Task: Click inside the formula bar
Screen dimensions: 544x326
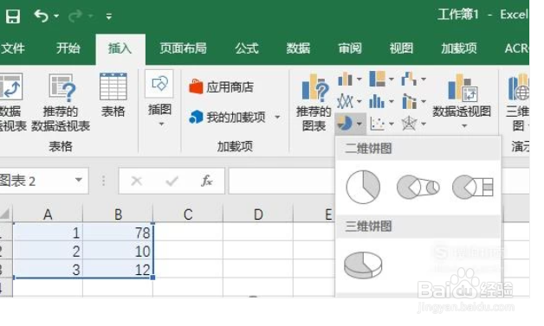Action: click(x=282, y=181)
